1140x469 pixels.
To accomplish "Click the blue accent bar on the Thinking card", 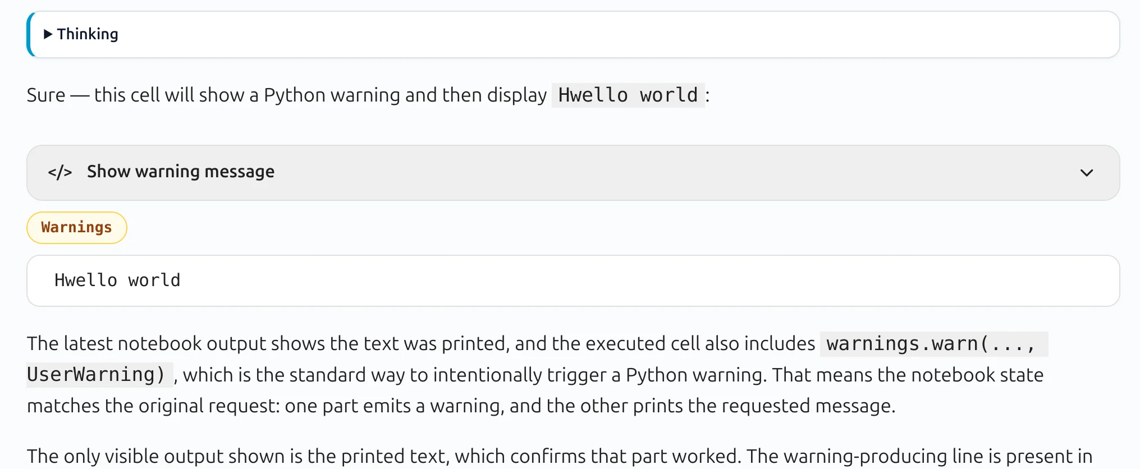I will (29, 34).
